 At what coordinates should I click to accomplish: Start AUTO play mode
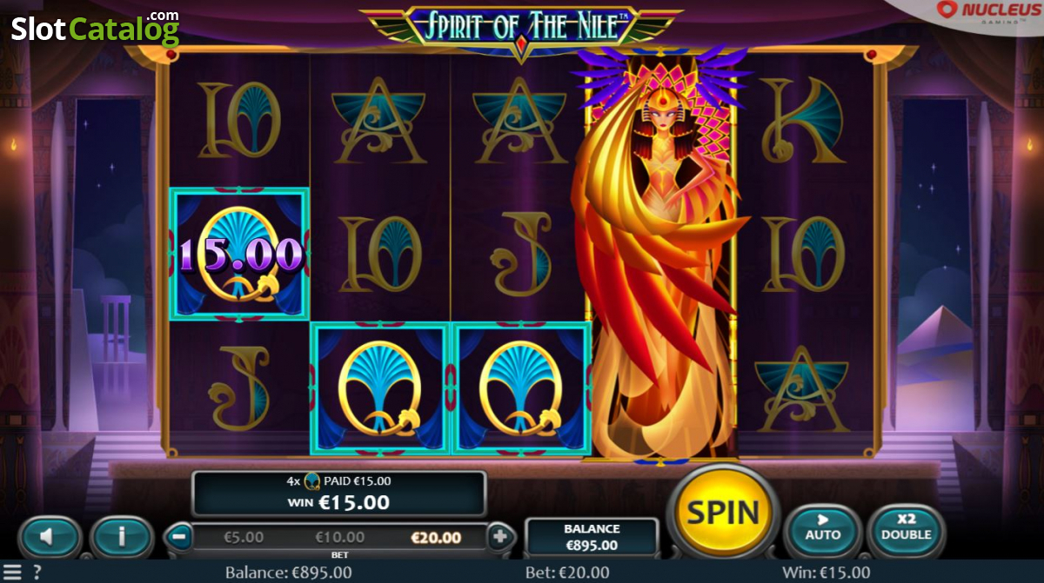pos(823,528)
